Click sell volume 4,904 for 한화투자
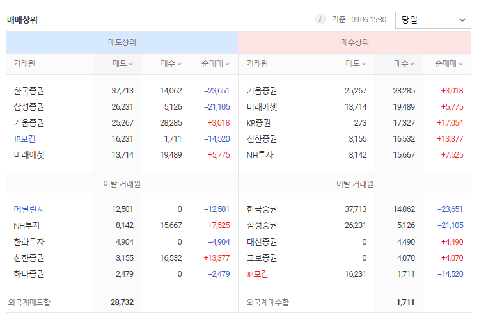 click(125, 242)
